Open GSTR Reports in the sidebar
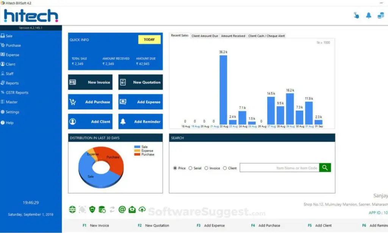The width and height of the screenshot is (388, 233). [15, 92]
